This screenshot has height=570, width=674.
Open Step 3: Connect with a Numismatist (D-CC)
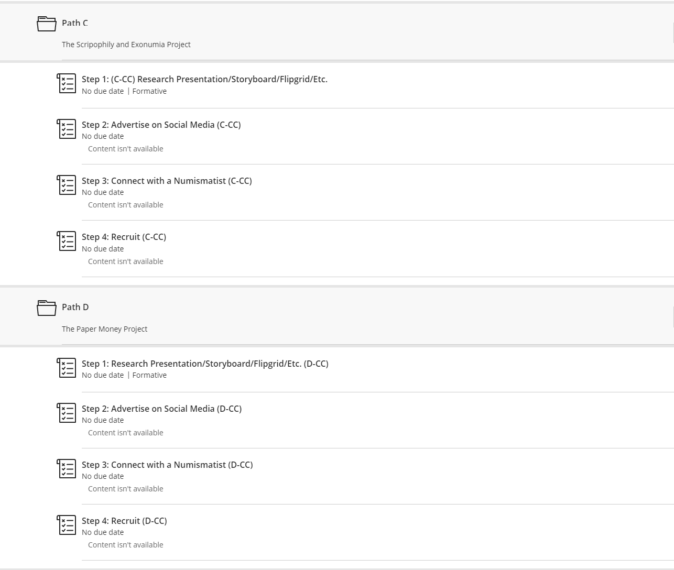pyautogui.click(x=167, y=465)
